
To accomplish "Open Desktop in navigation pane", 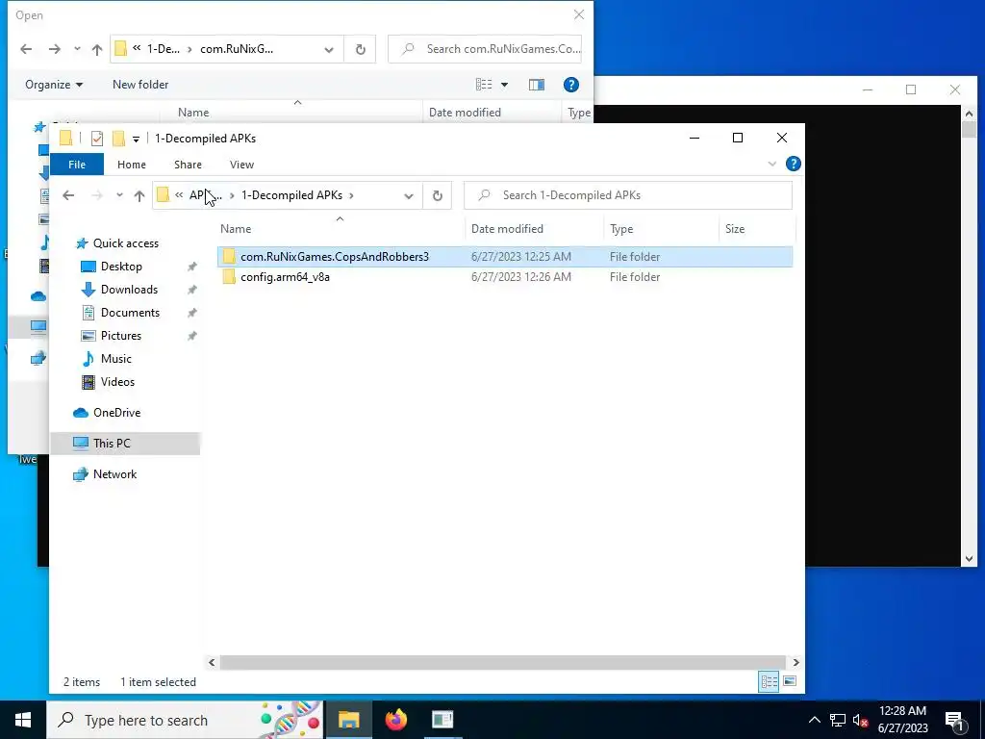I will coord(121,267).
